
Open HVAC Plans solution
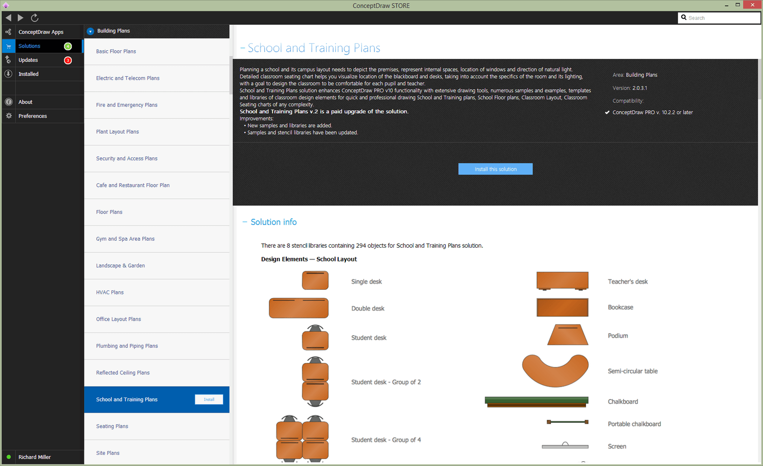(157, 292)
